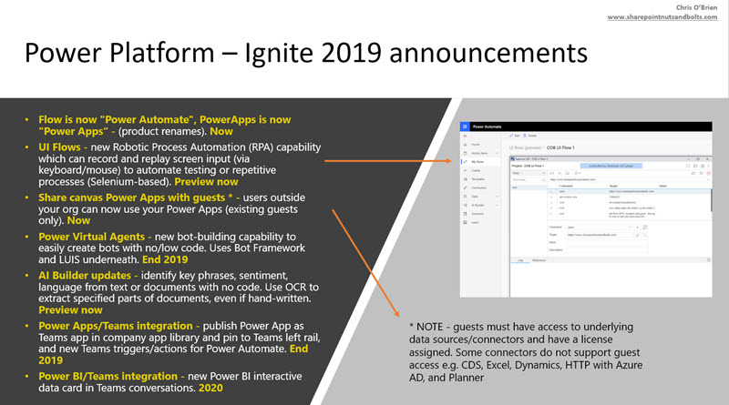Open Solutions in the sidebar
The height and width of the screenshot is (405, 729).
tap(477, 214)
